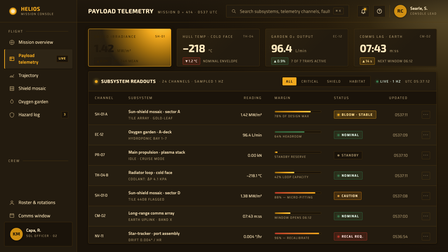Click the Shield mosaic grid icon
The width and height of the screenshot is (448, 252).
pyautogui.click(x=12, y=89)
